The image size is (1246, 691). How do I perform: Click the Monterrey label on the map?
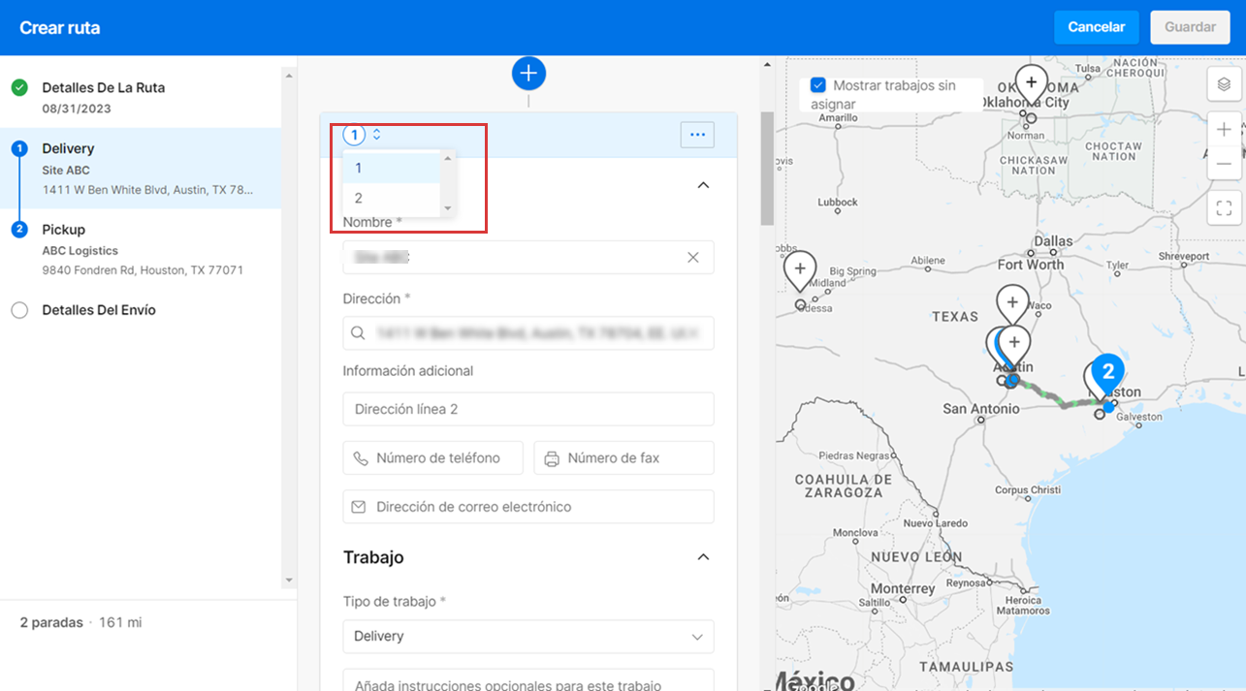[x=902, y=588]
